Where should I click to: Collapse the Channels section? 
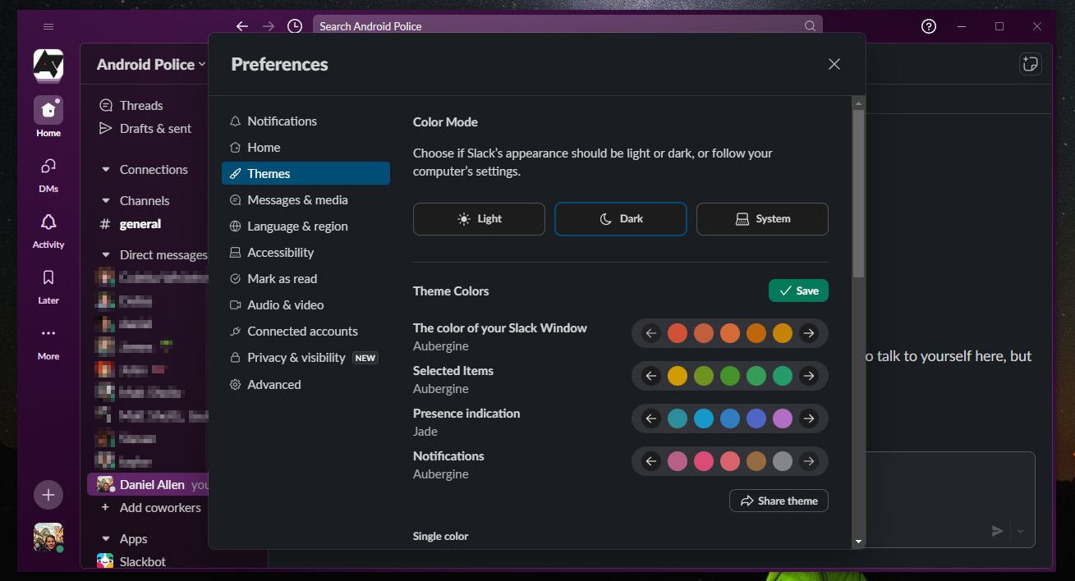105,201
